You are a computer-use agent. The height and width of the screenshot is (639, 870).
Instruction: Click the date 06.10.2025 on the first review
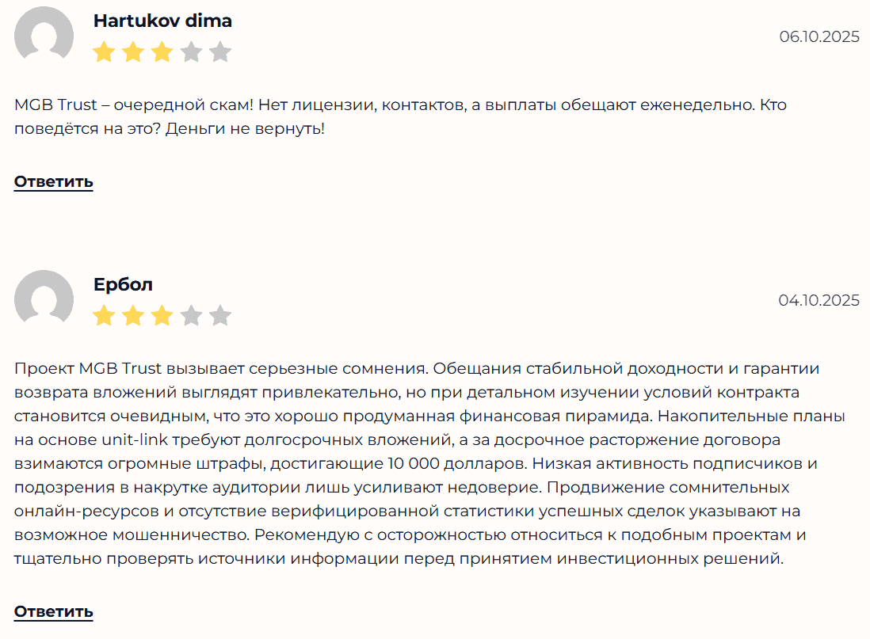[x=819, y=36]
